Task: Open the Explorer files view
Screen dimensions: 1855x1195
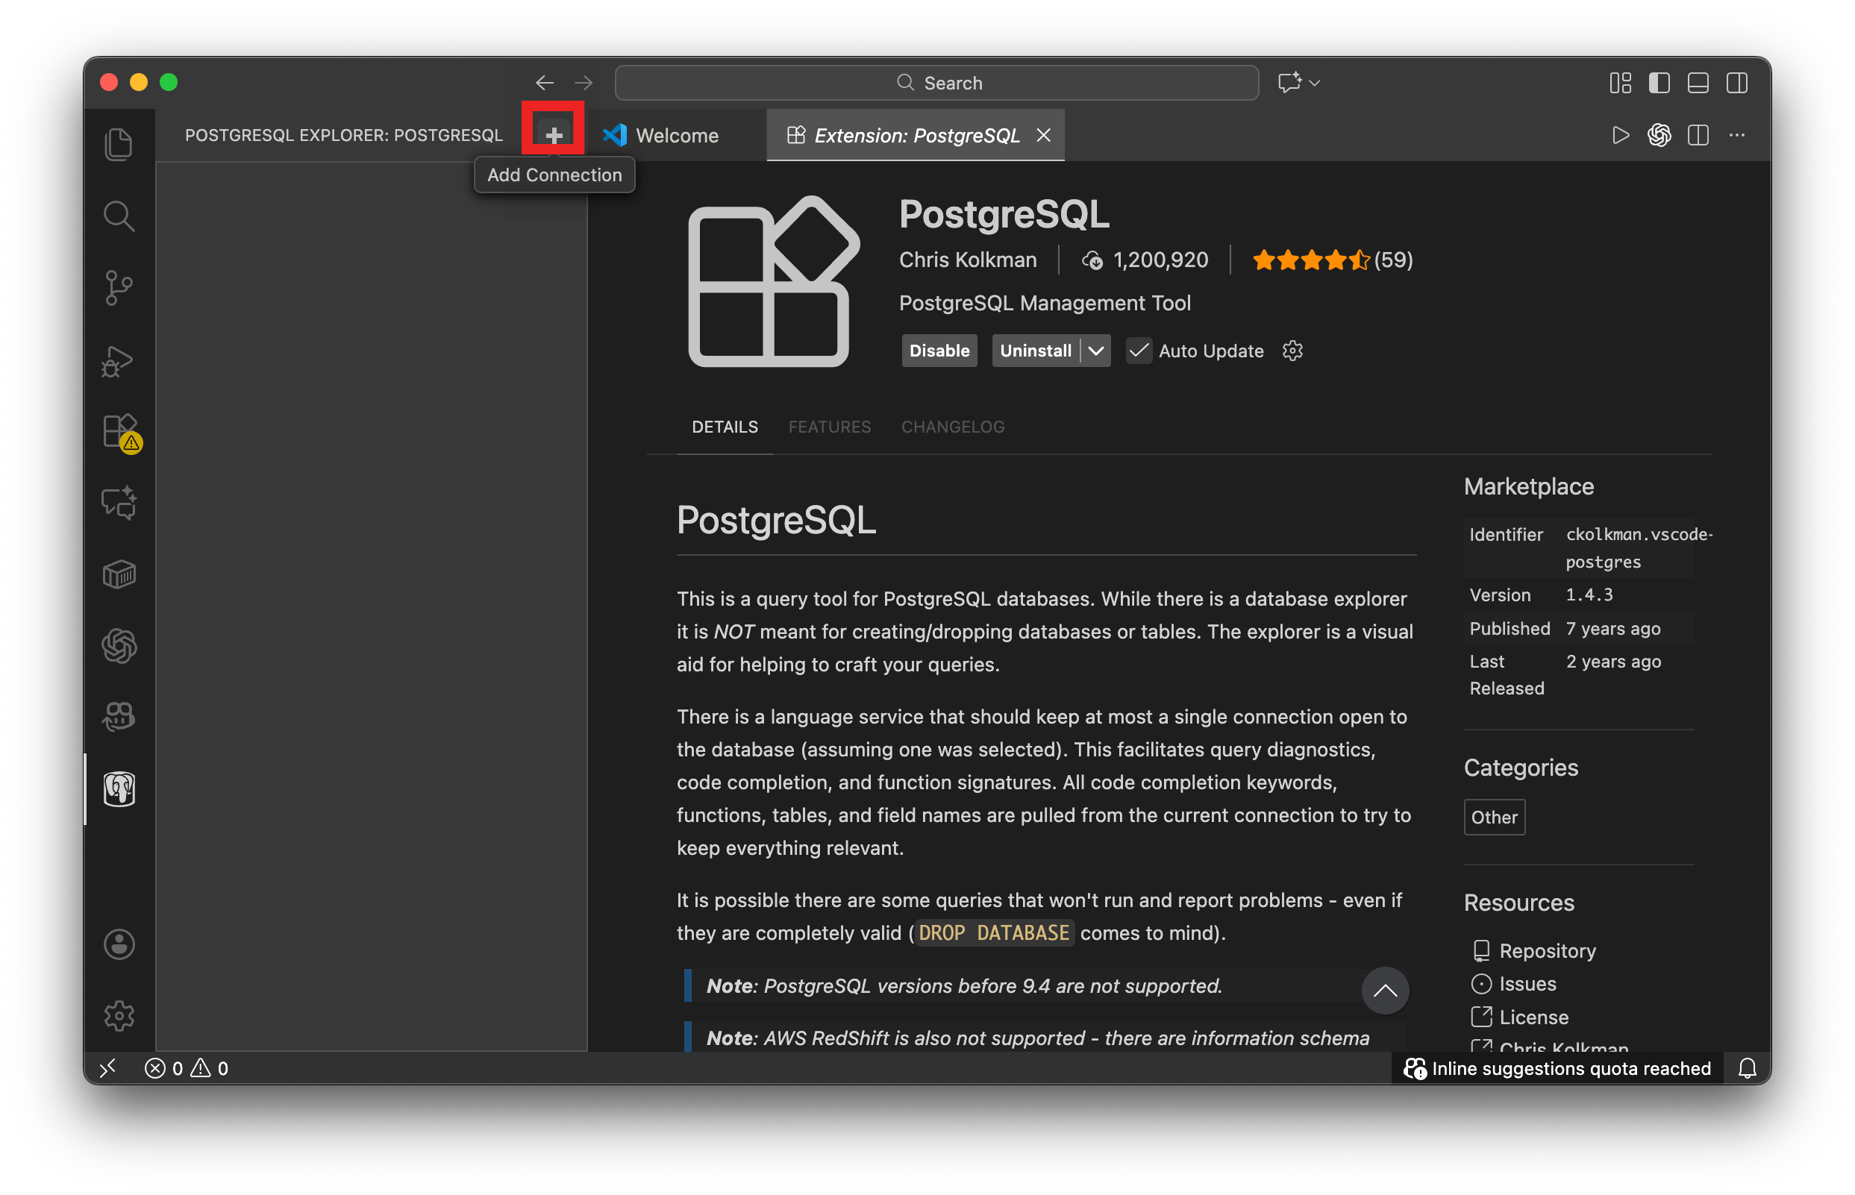Action: pos(119,144)
